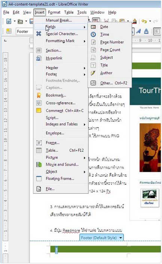
Task: Select the Date field icon
Action: pyautogui.click(x=93, y=27)
